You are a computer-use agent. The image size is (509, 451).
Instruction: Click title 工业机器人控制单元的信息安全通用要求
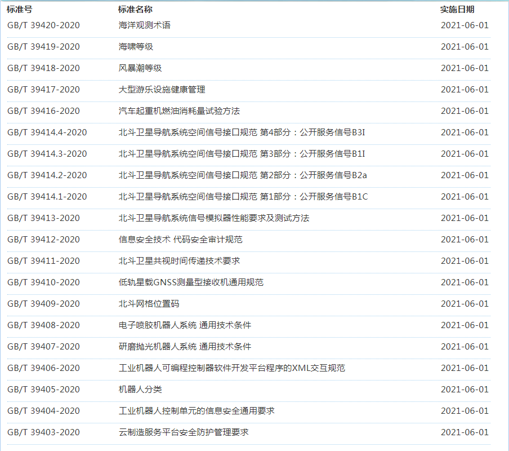(x=197, y=412)
